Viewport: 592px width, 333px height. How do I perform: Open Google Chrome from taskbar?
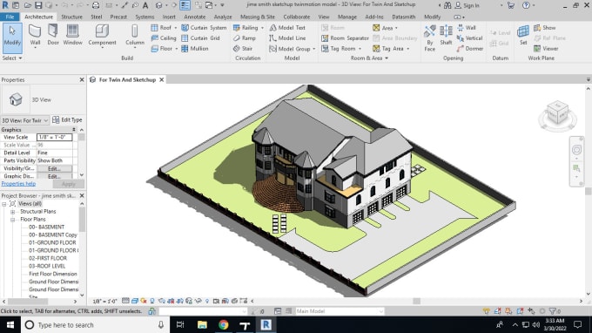coord(224,324)
